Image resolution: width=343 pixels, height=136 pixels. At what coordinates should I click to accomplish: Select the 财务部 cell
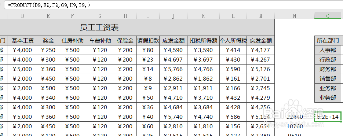click(x=328, y=69)
